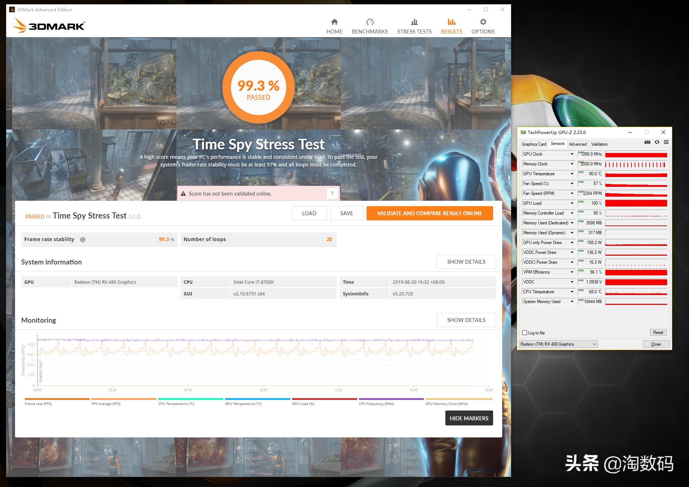Open the GPU Temperature sensor dropdown
Image resolution: width=689 pixels, height=487 pixels.
[x=572, y=174]
